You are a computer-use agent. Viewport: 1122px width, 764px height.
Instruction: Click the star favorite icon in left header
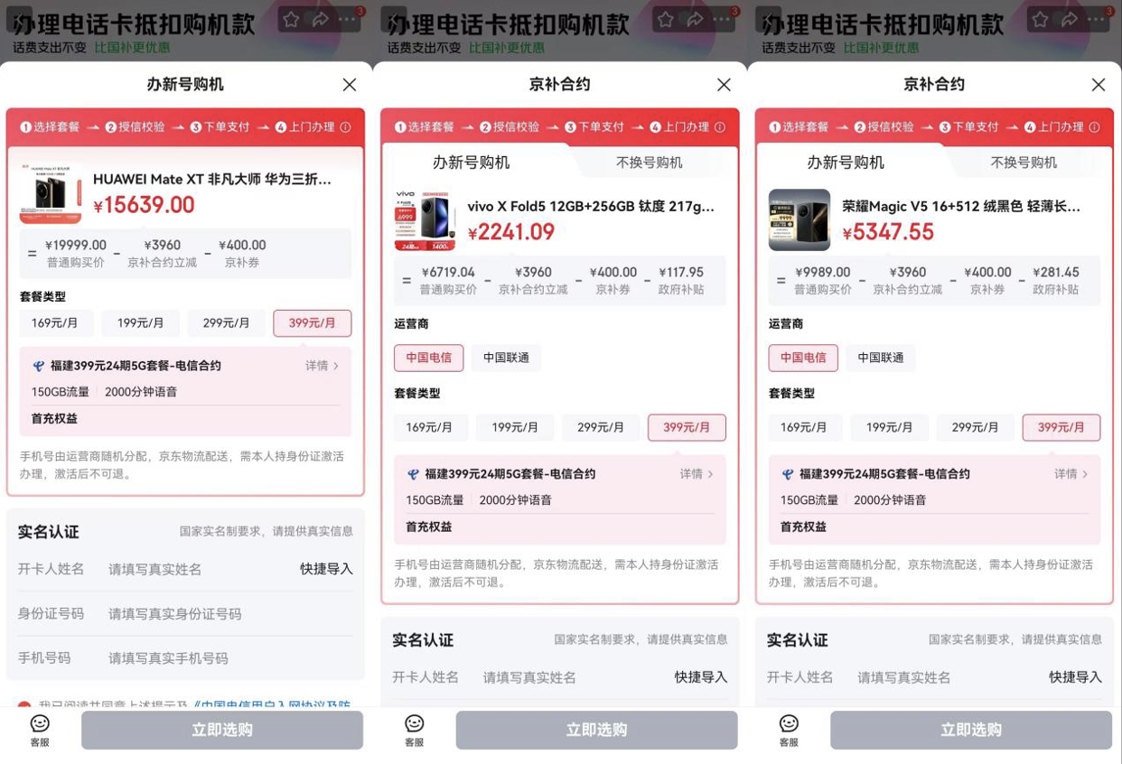(291, 19)
